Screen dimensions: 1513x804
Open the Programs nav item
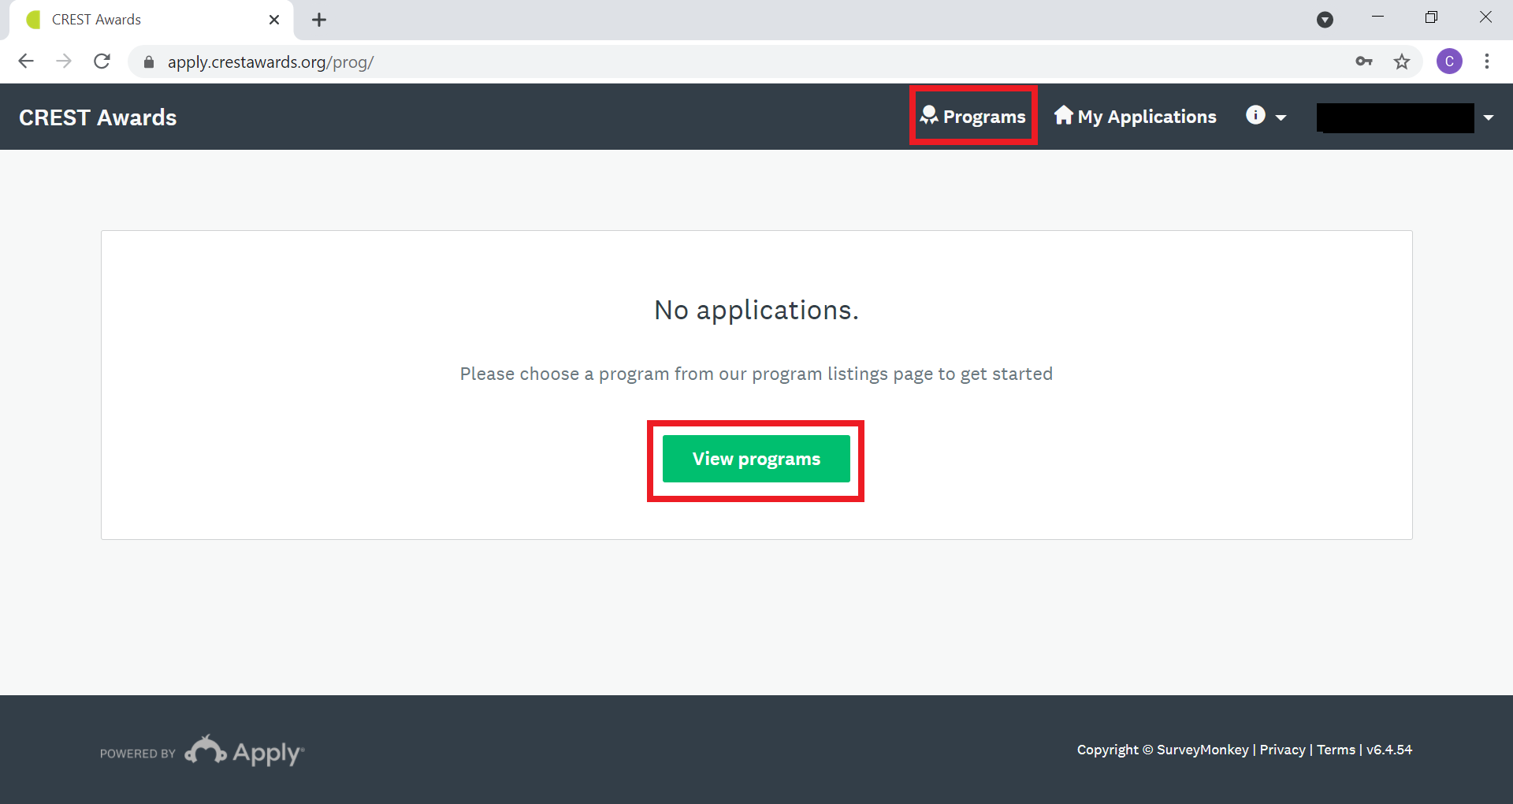[x=972, y=116]
